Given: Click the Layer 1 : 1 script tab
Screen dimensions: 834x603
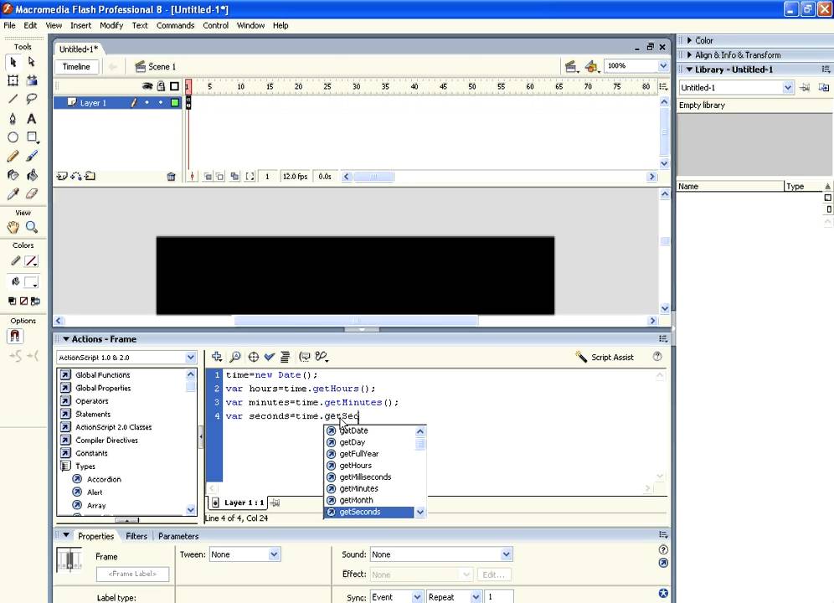Looking at the screenshot, I should (238, 502).
